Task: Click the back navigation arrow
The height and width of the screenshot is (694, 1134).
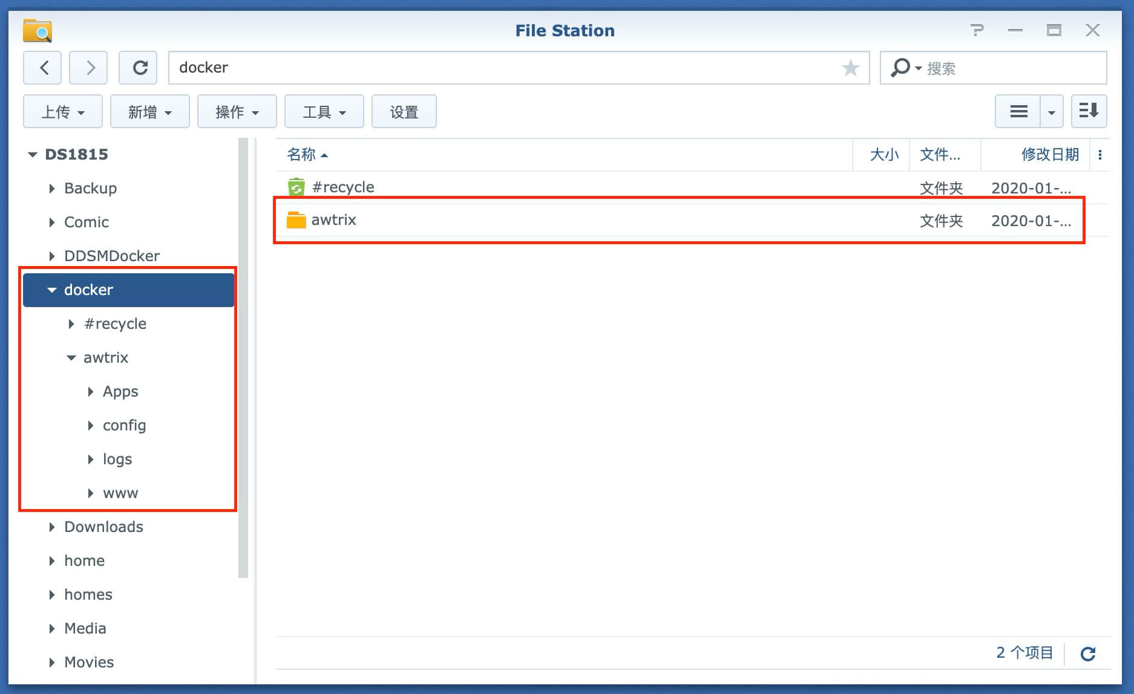Action: click(x=42, y=68)
